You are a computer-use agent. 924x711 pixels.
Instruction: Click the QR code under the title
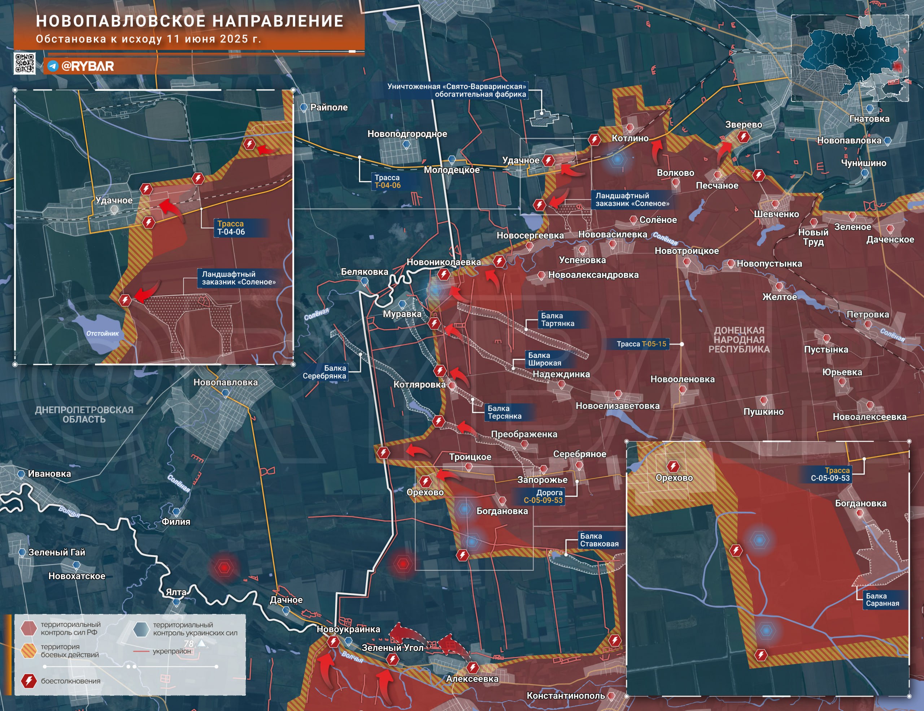[x=25, y=64]
